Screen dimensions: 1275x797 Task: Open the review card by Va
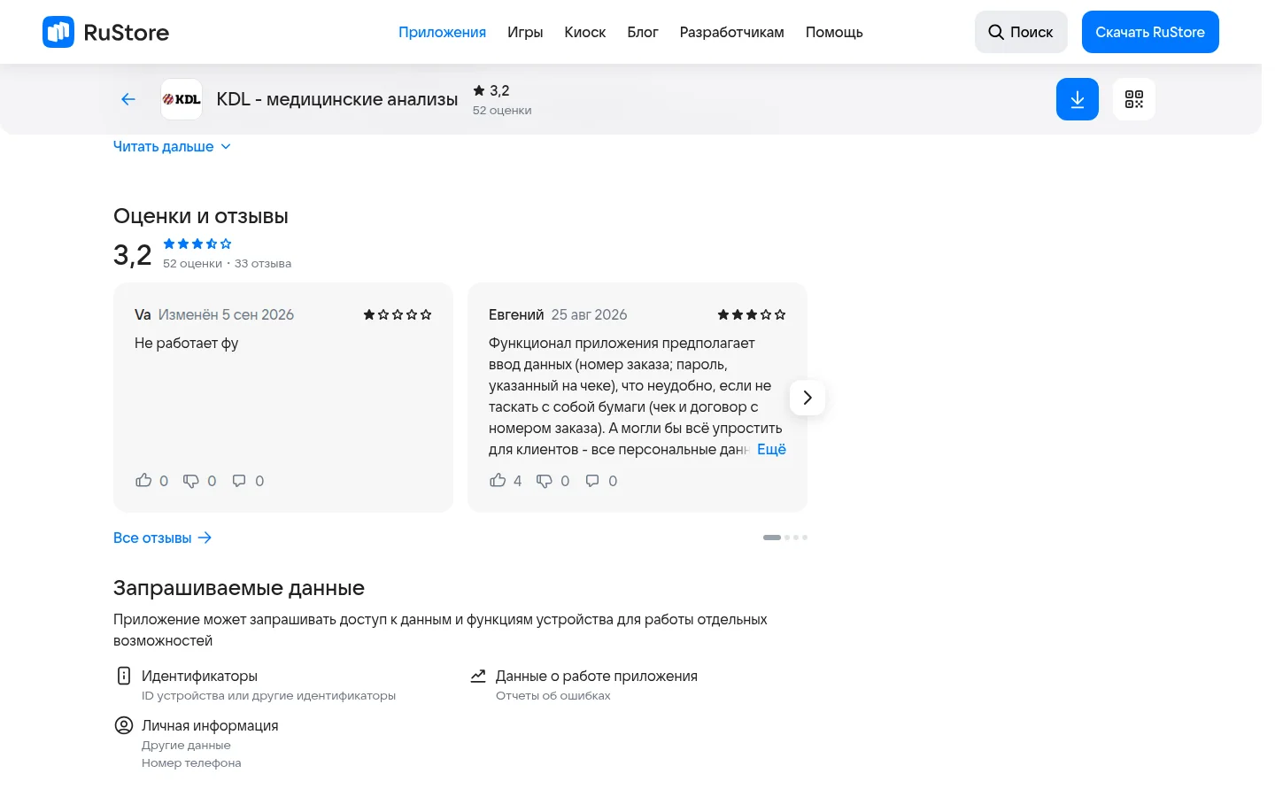point(283,398)
